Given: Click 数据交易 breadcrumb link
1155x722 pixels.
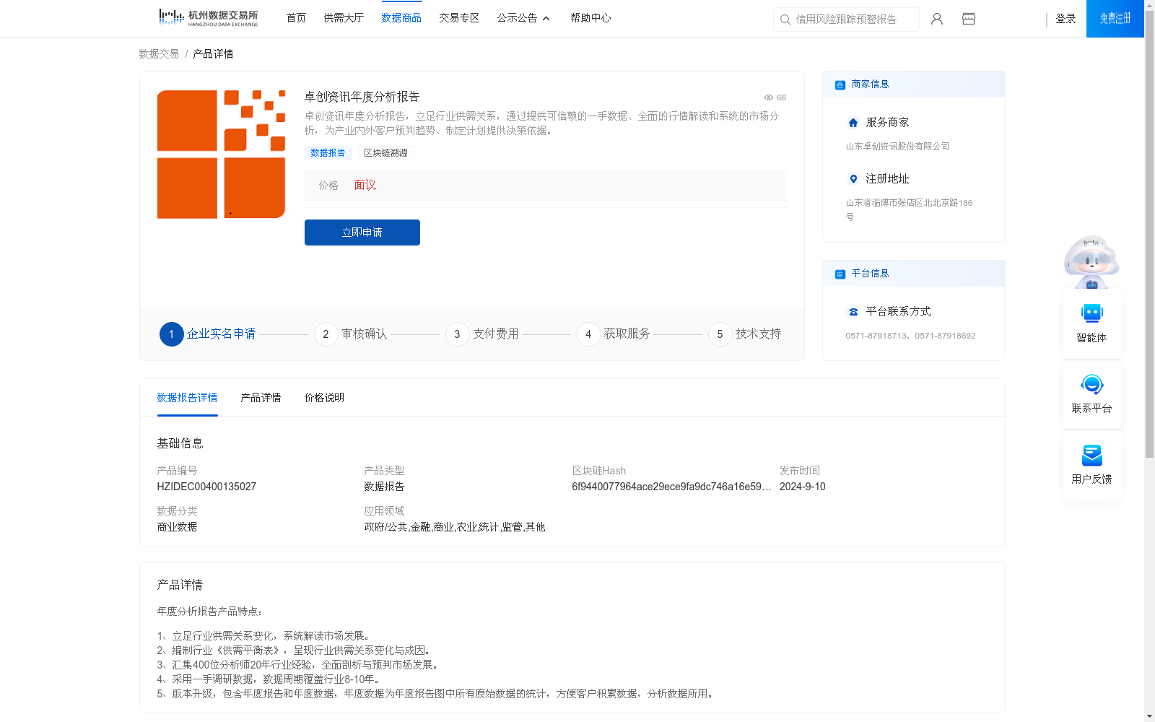Looking at the screenshot, I should 159,54.
